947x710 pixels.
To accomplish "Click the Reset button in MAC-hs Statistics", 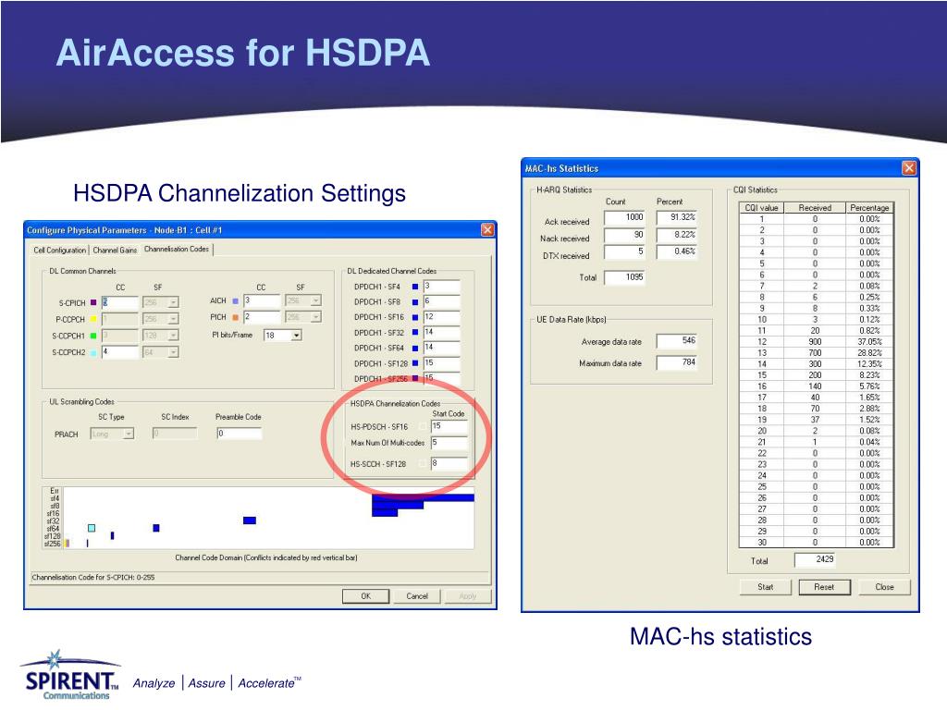I will click(x=824, y=587).
